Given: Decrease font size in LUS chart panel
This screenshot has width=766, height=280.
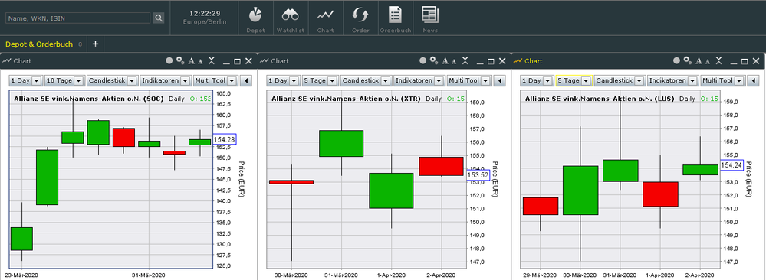Looking at the screenshot, I should click(x=708, y=61).
